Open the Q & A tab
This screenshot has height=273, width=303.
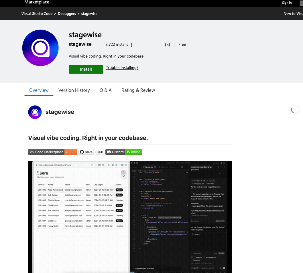coord(105,90)
